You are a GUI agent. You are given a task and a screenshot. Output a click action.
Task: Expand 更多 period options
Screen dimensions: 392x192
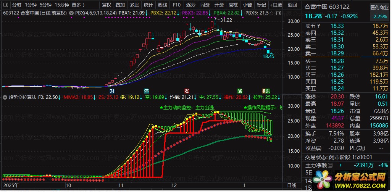[78, 5]
